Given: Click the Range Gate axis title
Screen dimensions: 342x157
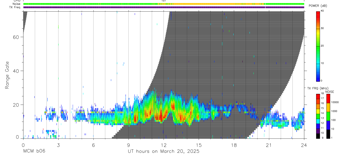Looking at the screenshot, I should pos(7,75).
